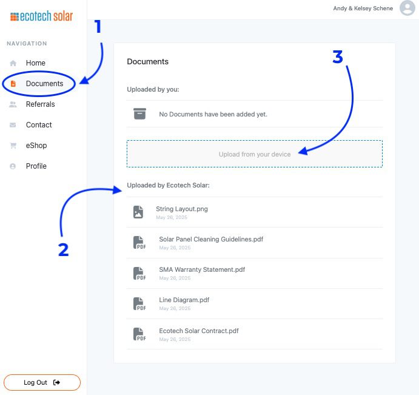Open Ecotech Solar Contract.pdf
The image size is (419, 395).
[199, 331]
